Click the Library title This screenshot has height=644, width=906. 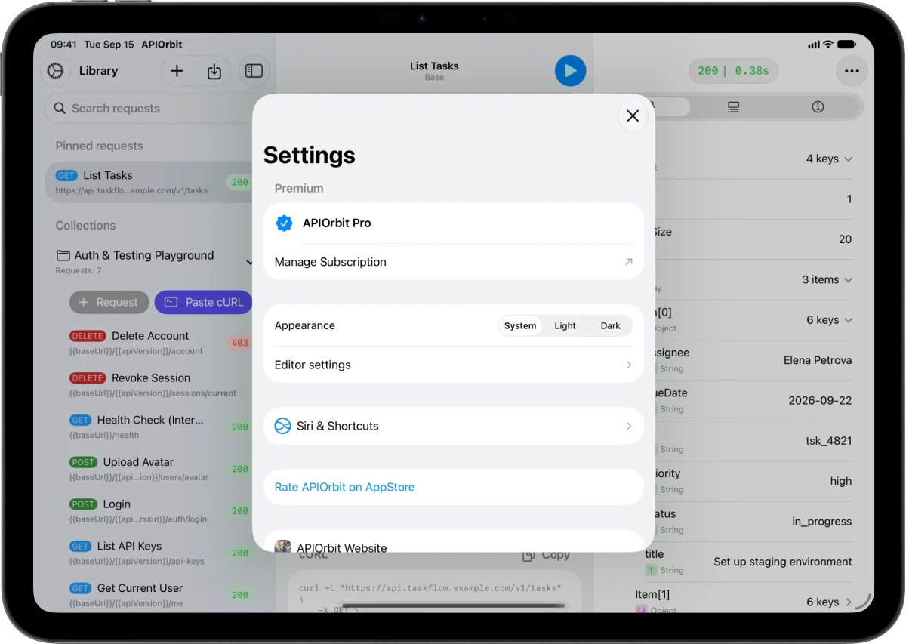click(98, 71)
